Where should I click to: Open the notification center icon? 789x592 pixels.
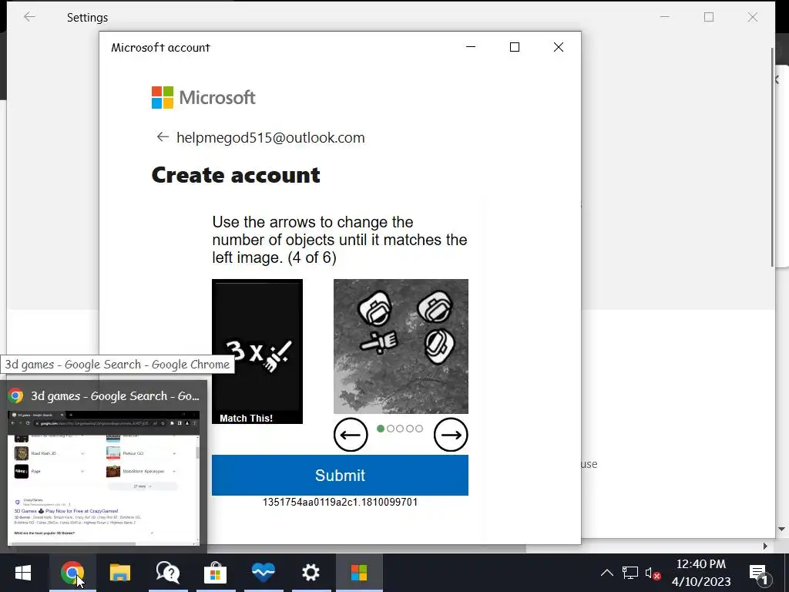click(x=758, y=573)
